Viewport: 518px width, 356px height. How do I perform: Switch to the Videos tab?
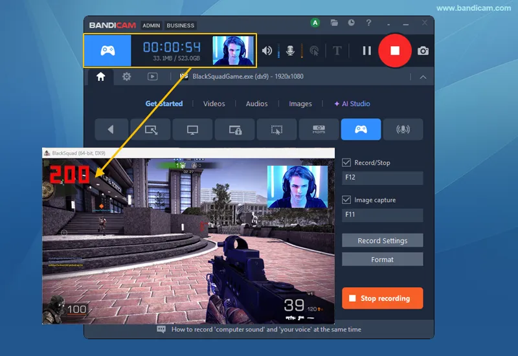214,104
